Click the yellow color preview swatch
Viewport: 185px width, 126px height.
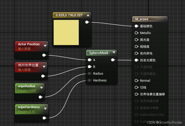click(66, 32)
